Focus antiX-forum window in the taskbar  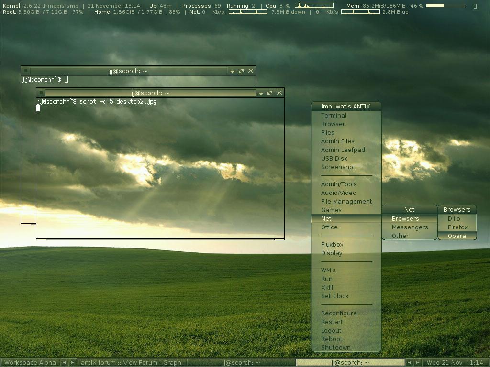pyautogui.click(x=132, y=363)
